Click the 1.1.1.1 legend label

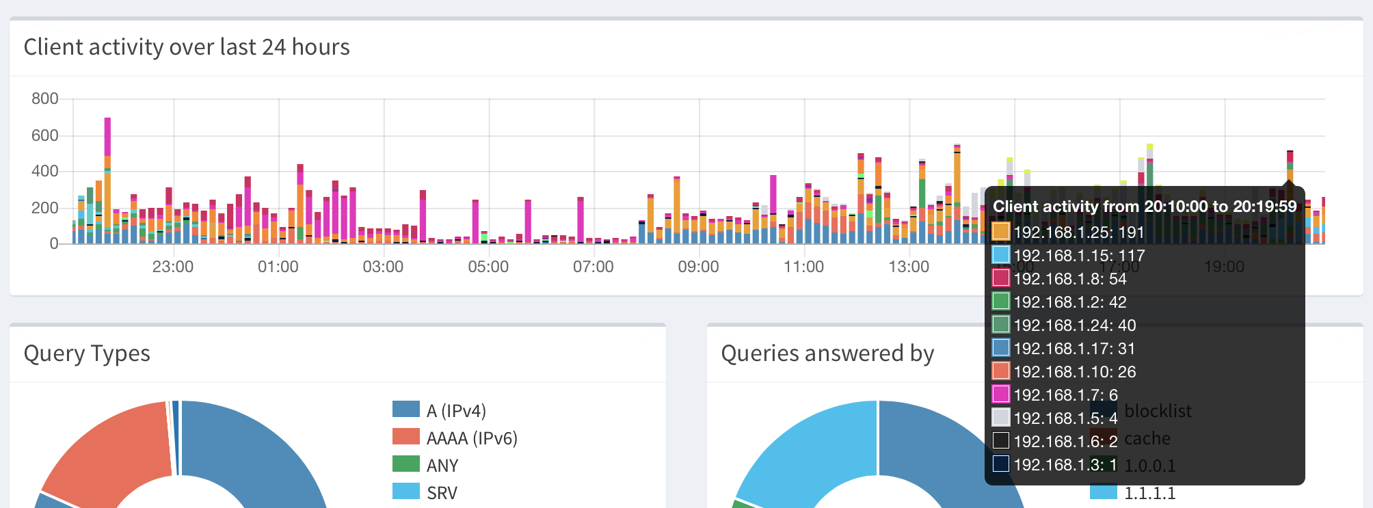pyautogui.click(x=1150, y=493)
